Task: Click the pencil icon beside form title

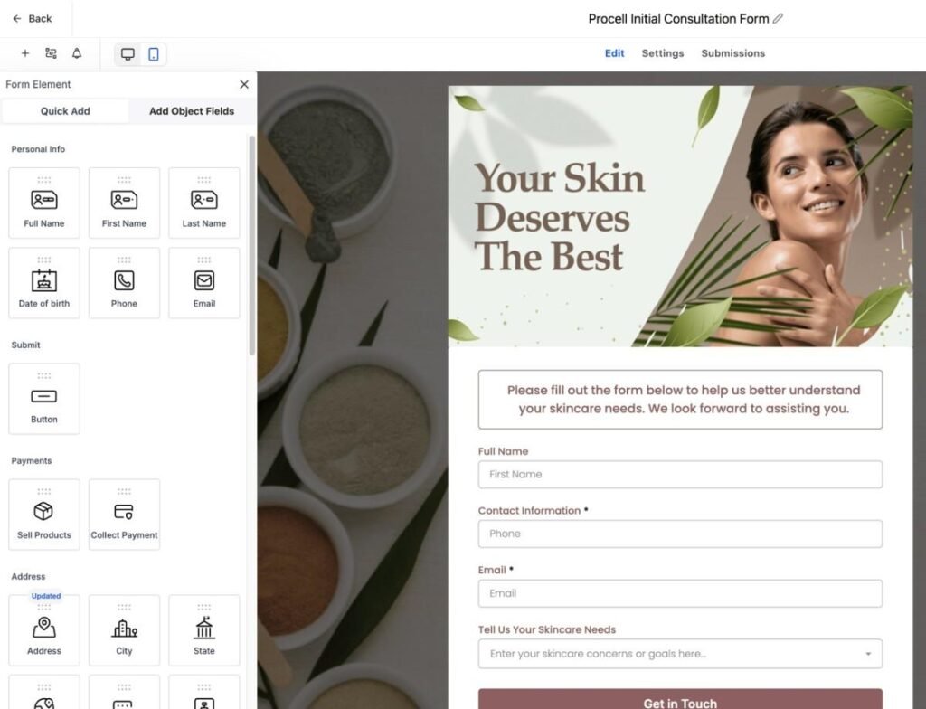Action: coord(779,19)
